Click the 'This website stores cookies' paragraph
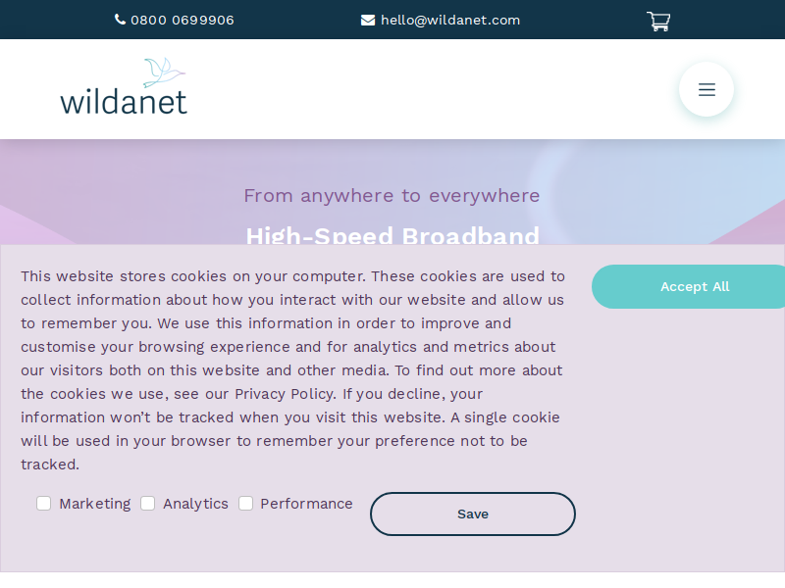 pyautogui.click(x=292, y=370)
